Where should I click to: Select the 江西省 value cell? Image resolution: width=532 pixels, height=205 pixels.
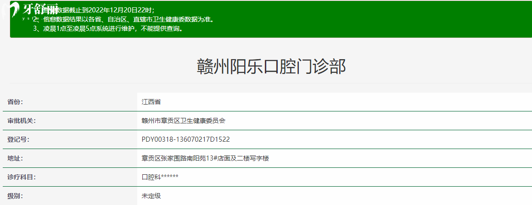point(151,102)
